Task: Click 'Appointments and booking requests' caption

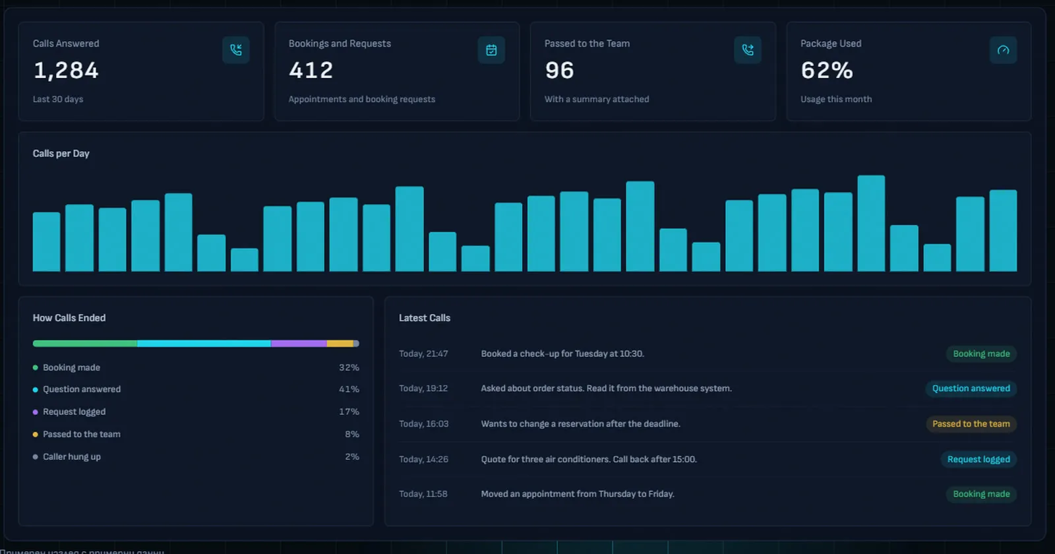Action: pos(362,99)
